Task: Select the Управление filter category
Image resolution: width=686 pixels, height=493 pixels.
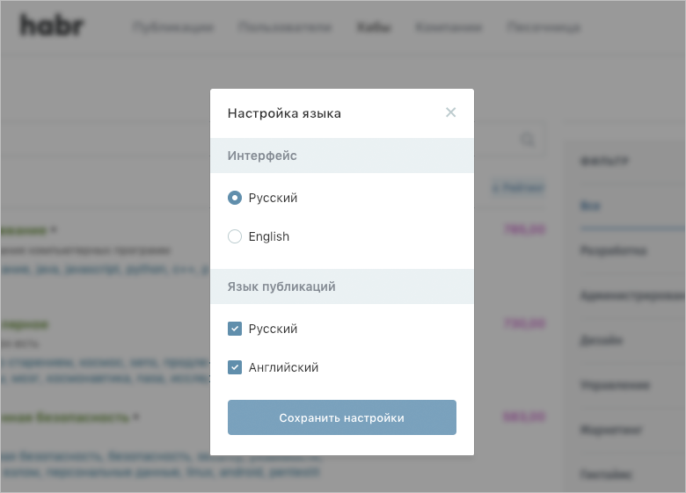Action: 615,385
